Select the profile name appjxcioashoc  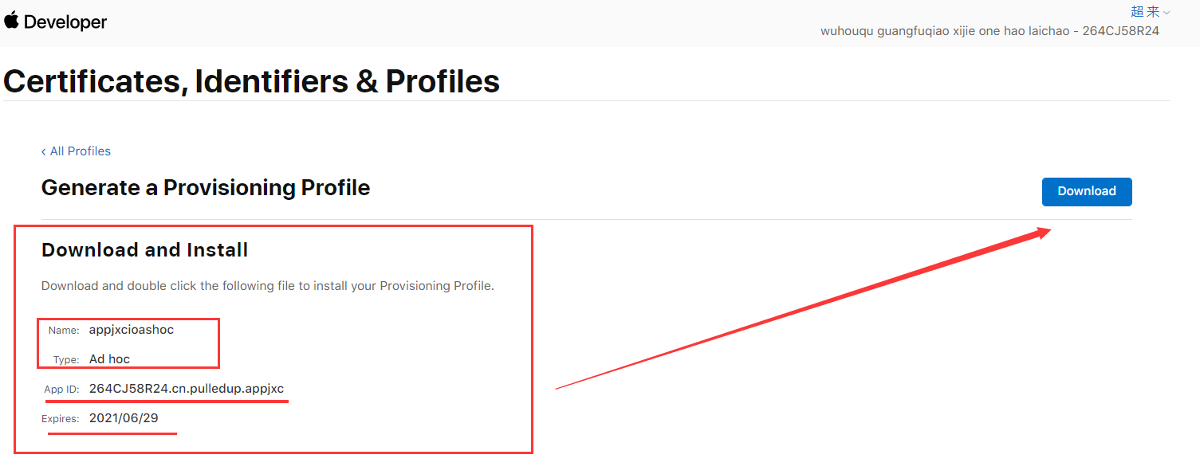[131, 330]
